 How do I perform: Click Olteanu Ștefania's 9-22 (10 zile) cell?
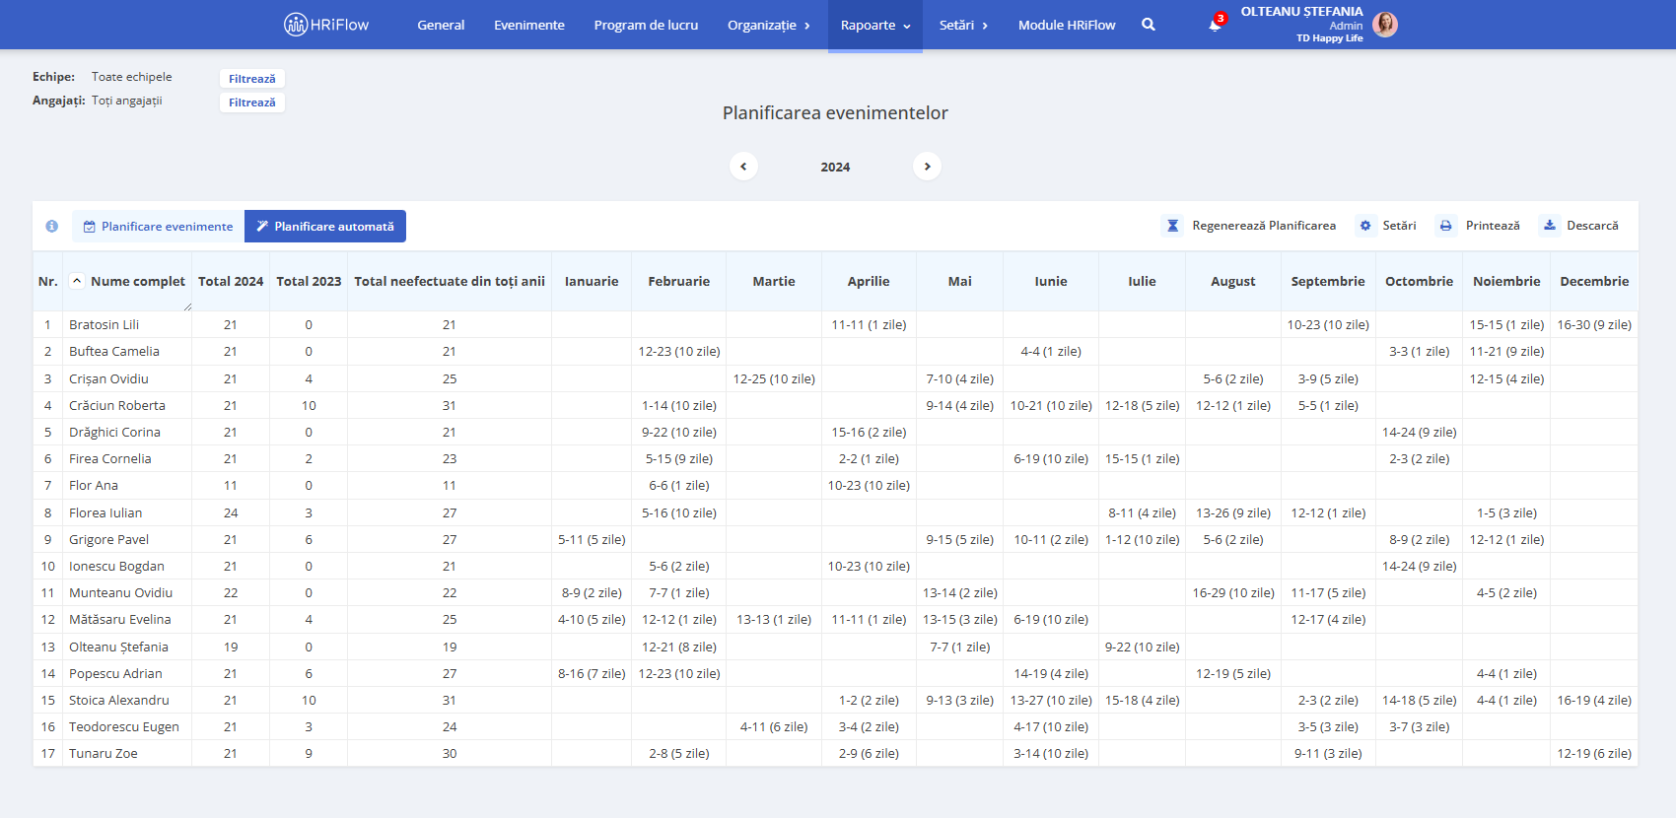pos(1142,647)
